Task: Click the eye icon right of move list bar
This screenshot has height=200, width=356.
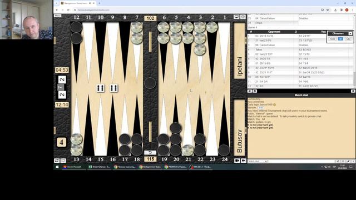Action: click(x=353, y=91)
